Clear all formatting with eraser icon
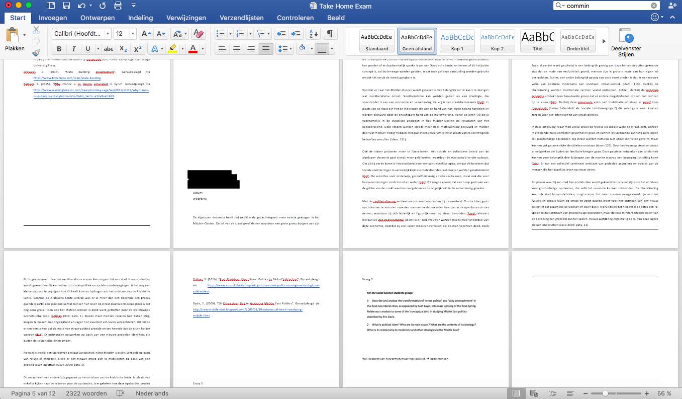Viewport: 682px width, 399px height. click(x=199, y=34)
